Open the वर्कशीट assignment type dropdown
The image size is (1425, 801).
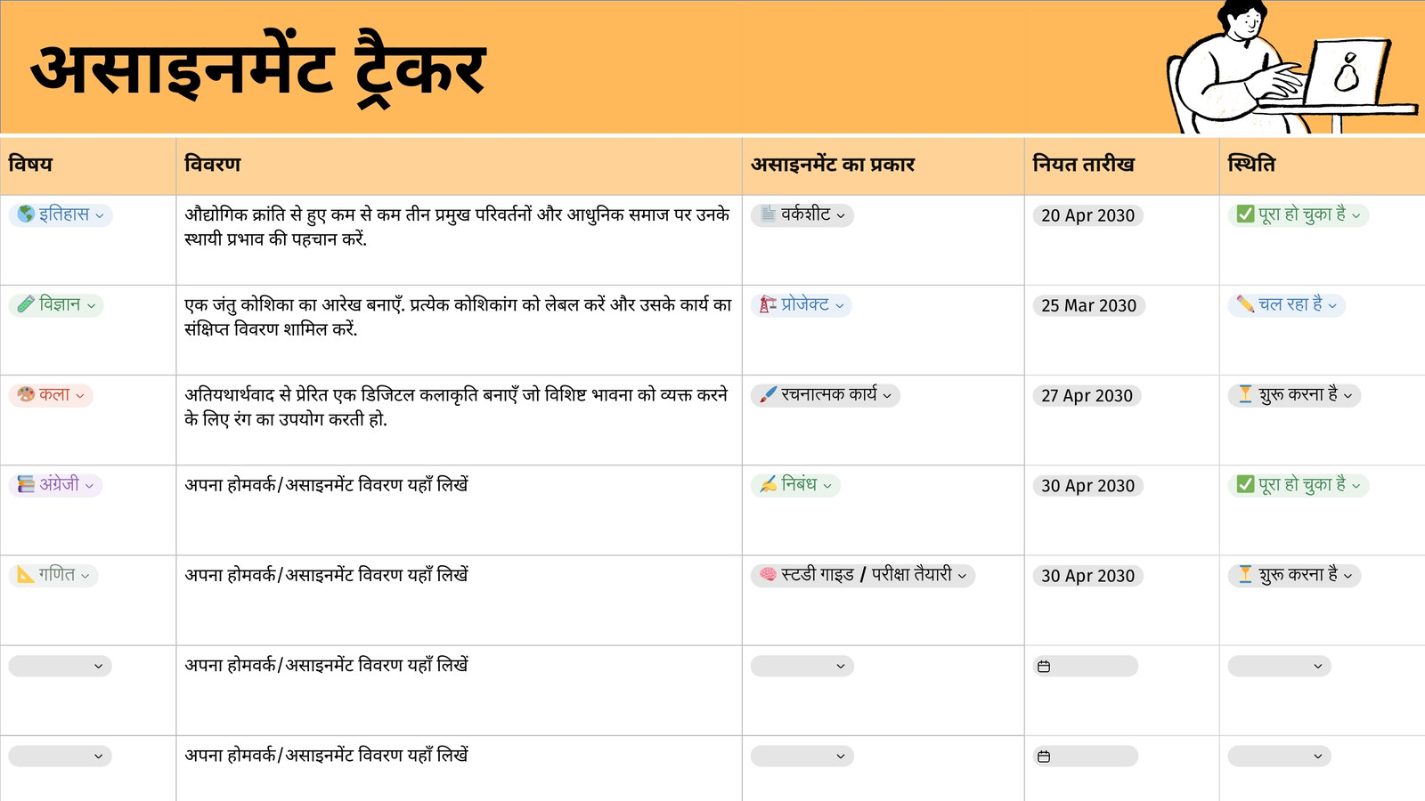click(x=802, y=214)
